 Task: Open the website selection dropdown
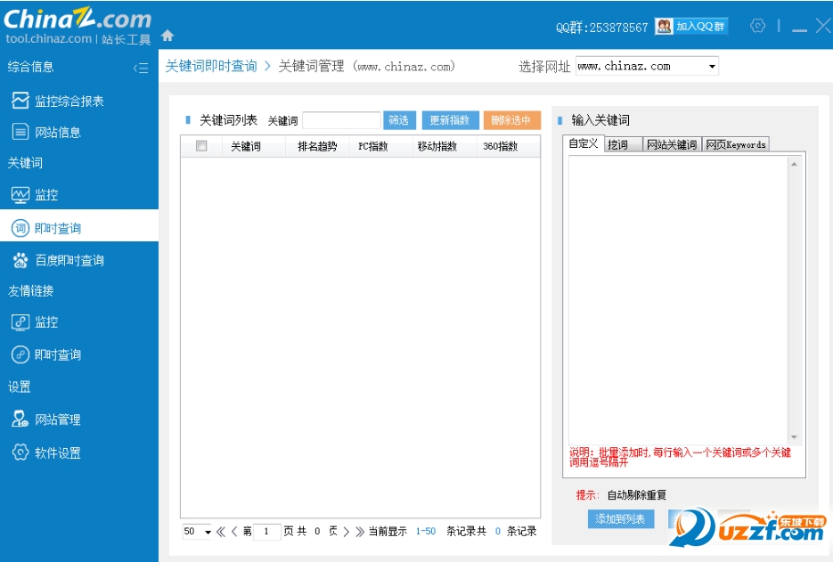point(647,66)
